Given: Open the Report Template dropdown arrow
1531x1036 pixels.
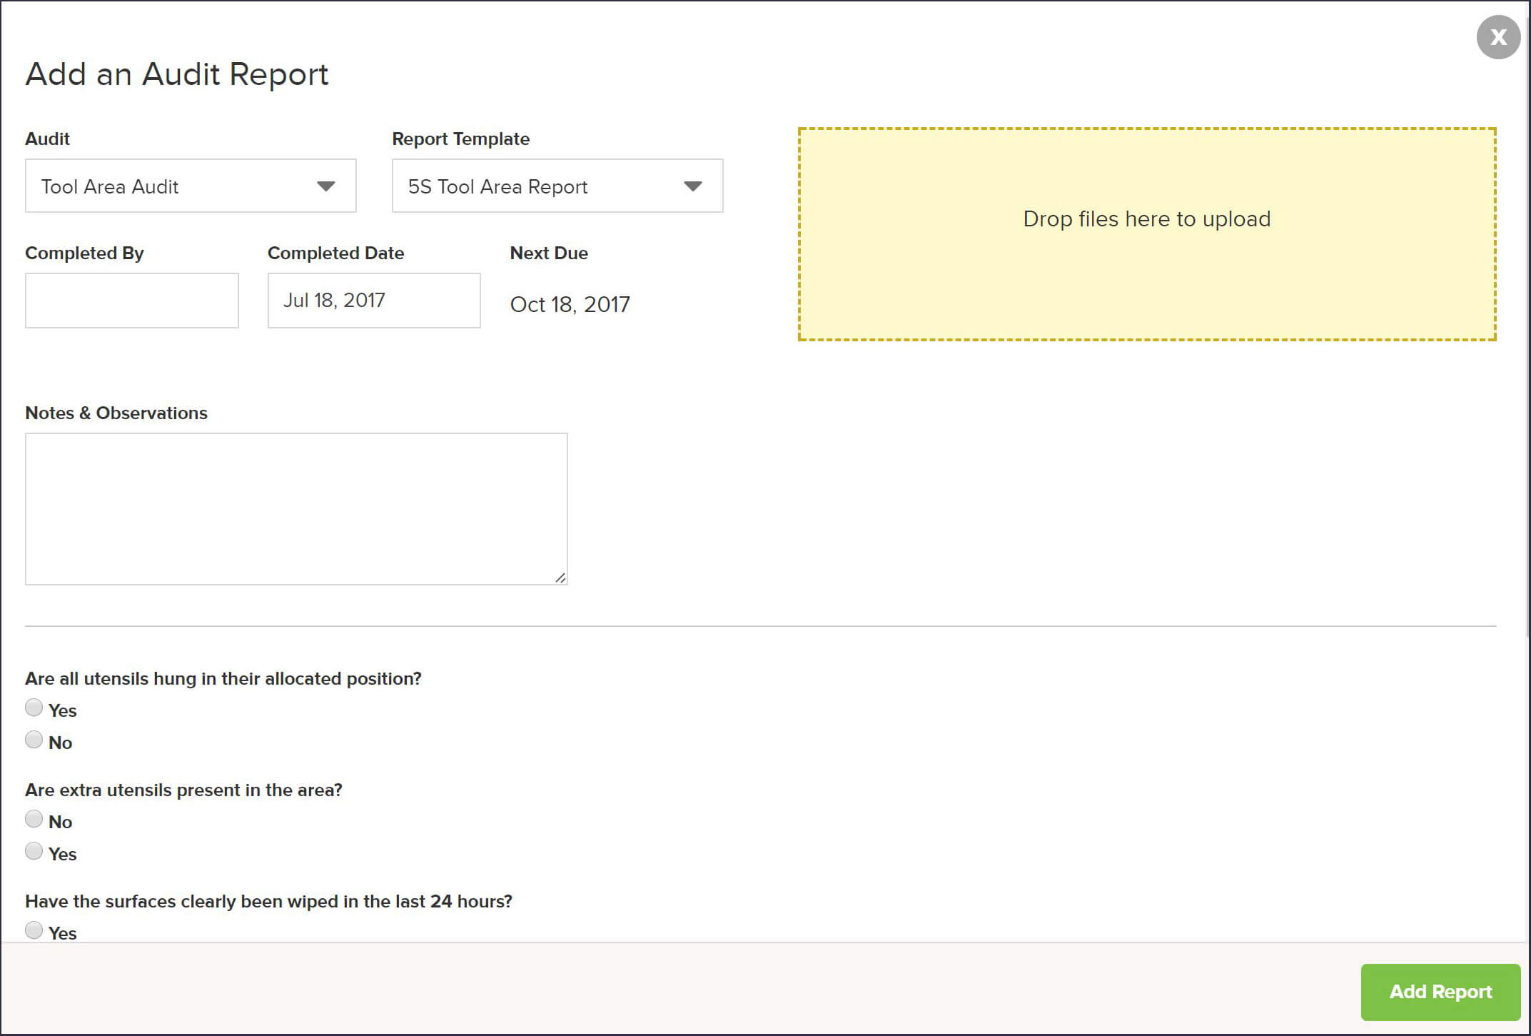Looking at the screenshot, I should click(x=692, y=186).
